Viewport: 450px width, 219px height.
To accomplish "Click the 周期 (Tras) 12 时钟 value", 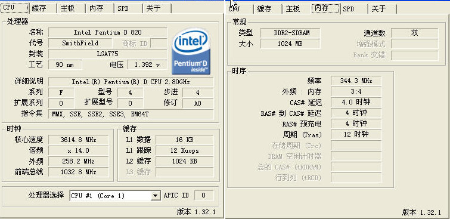I will (356, 134).
